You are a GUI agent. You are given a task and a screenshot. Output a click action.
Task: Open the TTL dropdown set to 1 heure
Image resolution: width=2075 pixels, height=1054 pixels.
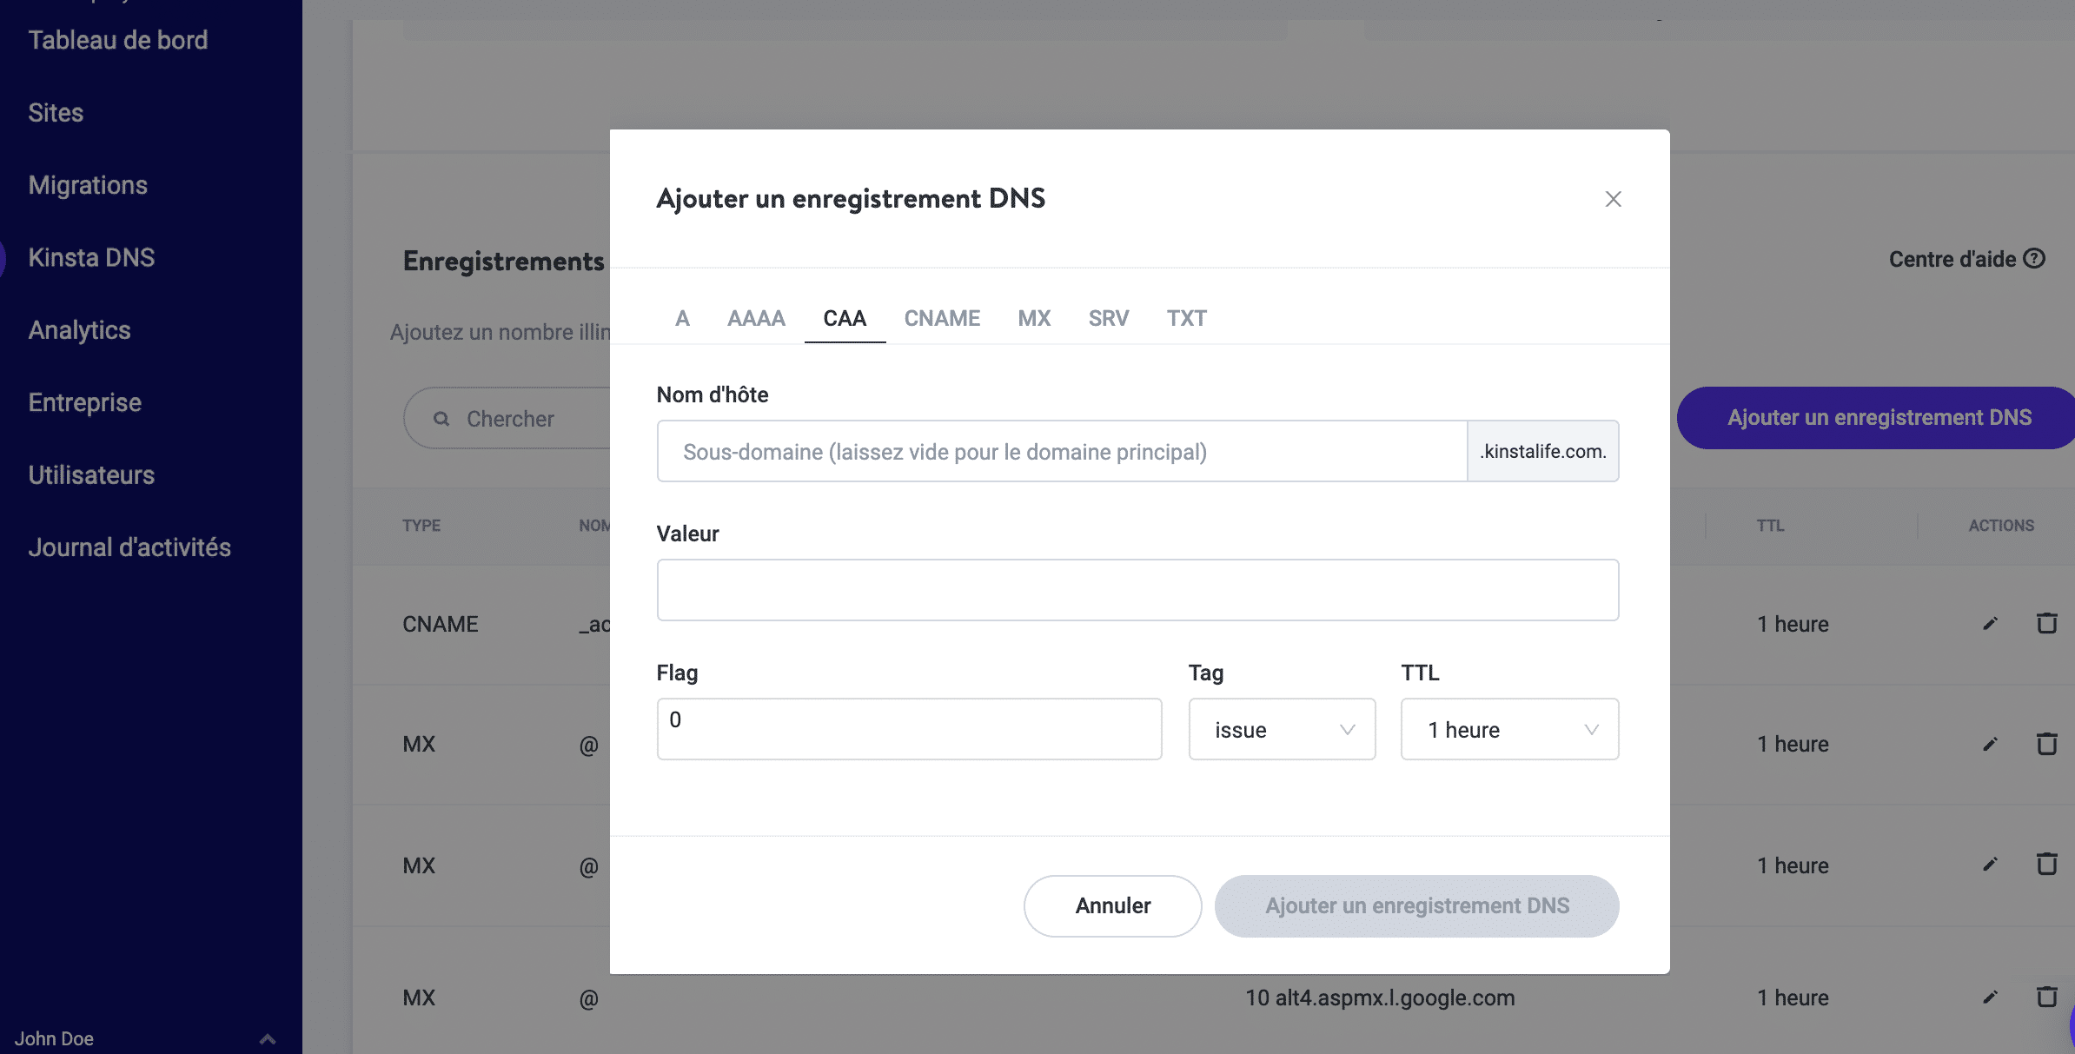(1508, 729)
